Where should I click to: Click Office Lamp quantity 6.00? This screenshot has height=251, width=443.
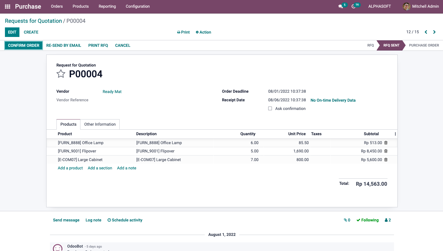254,143
